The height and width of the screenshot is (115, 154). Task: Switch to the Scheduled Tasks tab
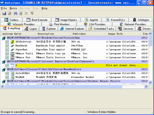tap(101, 29)
